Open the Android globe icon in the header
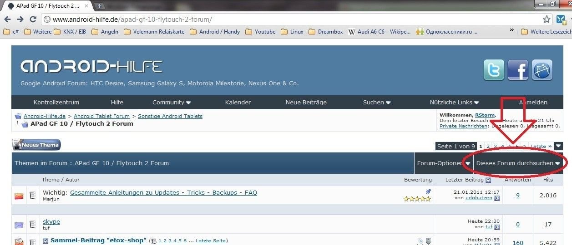The image size is (572, 245). coord(542,70)
